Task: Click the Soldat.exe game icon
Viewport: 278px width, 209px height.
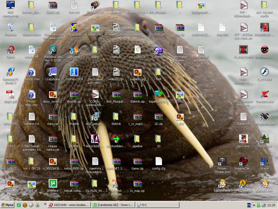Action: pyautogui.click(x=264, y=139)
